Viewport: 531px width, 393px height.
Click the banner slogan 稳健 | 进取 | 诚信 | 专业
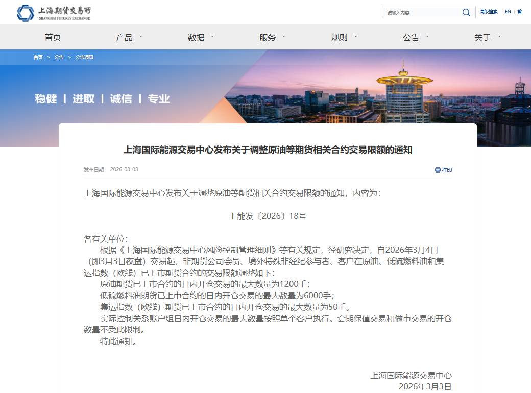pos(102,99)
